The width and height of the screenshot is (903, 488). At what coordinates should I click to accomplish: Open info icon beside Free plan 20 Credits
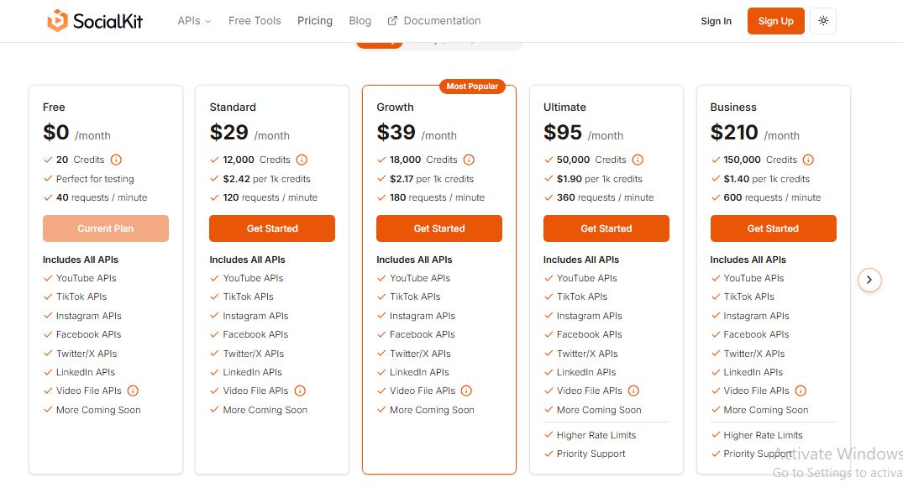click(x=116, y=160)
